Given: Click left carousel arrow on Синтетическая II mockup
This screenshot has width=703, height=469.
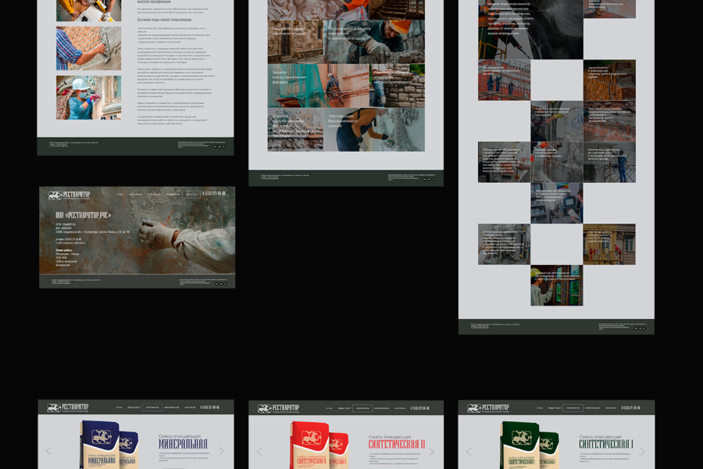Looking at the screenshot, I should 259,452.
